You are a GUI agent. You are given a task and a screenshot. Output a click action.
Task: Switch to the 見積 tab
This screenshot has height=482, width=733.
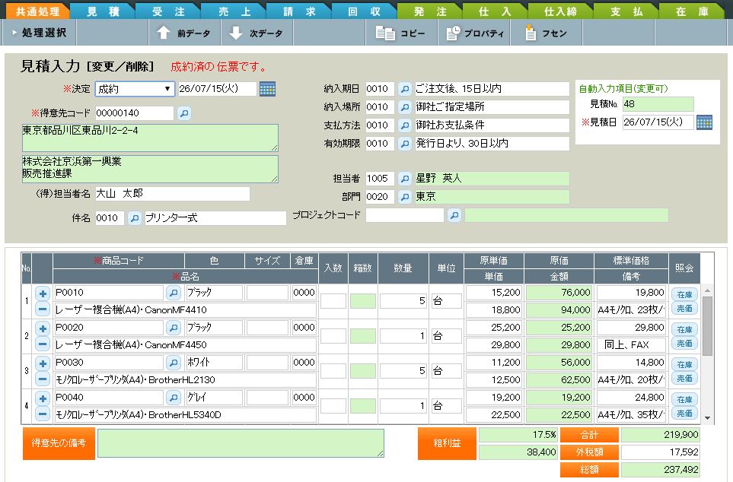coord(103,11)
